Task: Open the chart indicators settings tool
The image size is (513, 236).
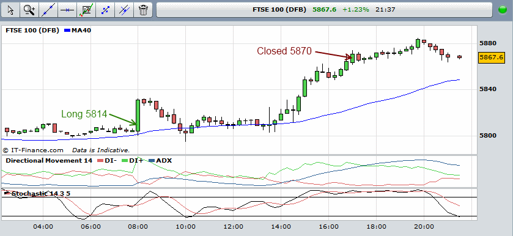Action: click(x=86, y=10)
